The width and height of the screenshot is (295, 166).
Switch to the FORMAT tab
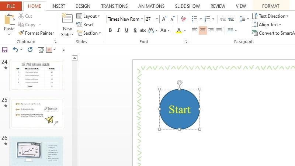coord(271,6)
